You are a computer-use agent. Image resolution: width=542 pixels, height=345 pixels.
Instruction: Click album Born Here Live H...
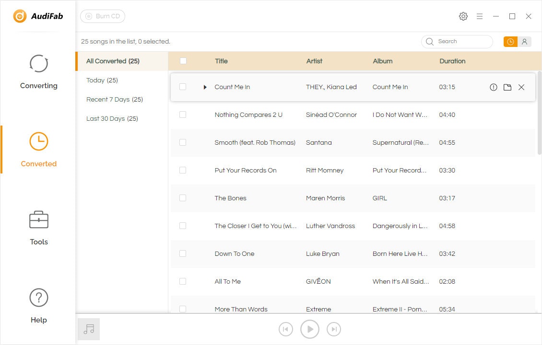(x=400, y=254)
